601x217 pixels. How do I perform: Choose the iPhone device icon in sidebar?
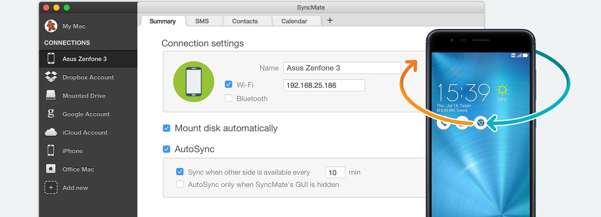tap(51, 150)
